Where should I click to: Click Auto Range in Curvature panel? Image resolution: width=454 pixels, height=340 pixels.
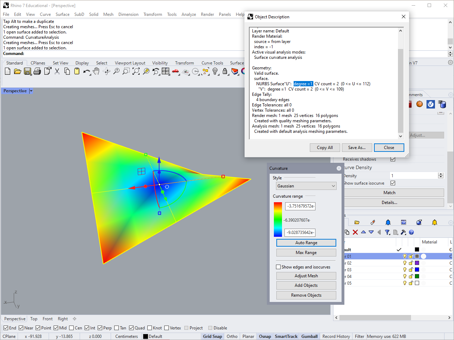click(x=306, y=243)
